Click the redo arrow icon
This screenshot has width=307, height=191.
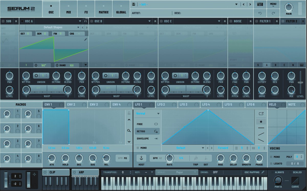[273, 13]
